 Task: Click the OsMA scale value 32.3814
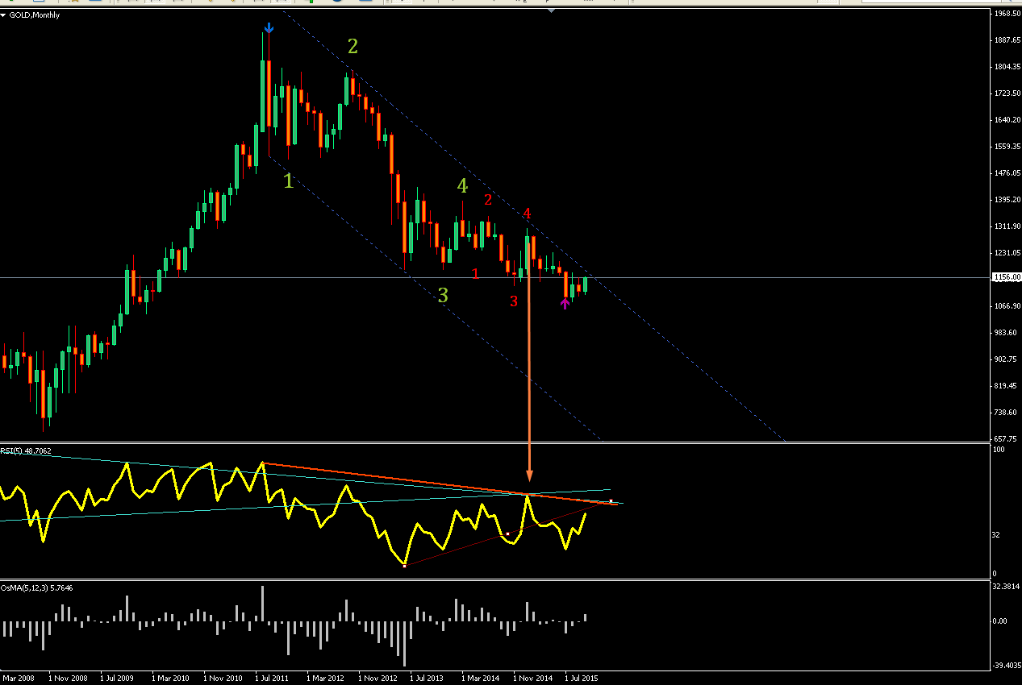point(1007,587)
